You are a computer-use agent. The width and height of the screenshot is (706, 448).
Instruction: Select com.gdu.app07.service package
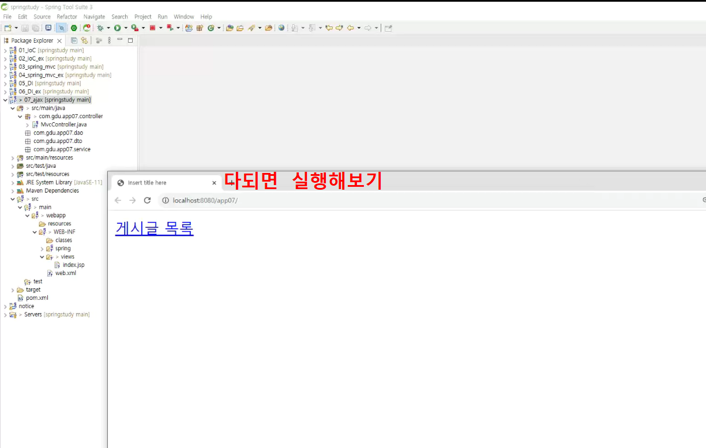pos(62,149)
